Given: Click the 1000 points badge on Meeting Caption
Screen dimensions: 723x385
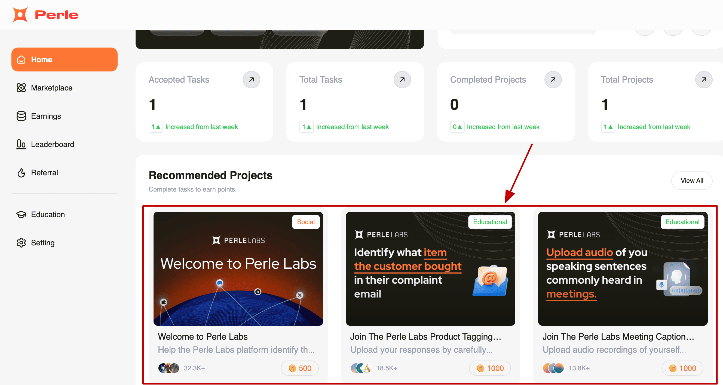Looking at the screenshot, I should coord(682,368).
